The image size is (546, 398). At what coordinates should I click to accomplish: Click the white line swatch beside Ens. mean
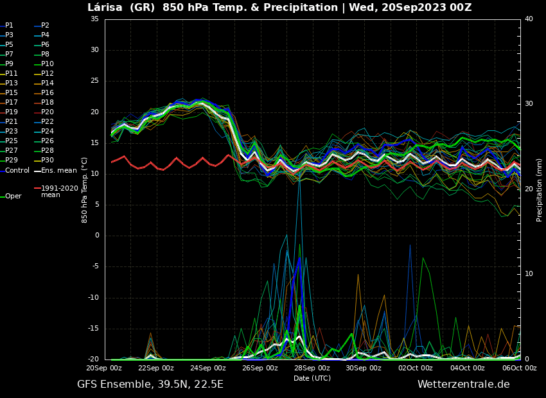pyautogui.click(x=37, y=171)
